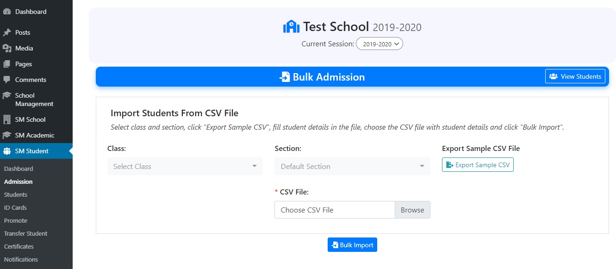The image size is (616, 269).
Task: Click the SM School building icon
Action: click(x=7, y=119)
